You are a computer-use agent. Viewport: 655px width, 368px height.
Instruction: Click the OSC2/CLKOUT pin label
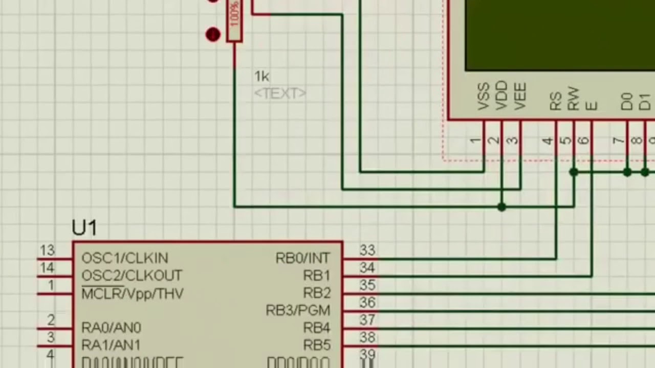point(132,275)
